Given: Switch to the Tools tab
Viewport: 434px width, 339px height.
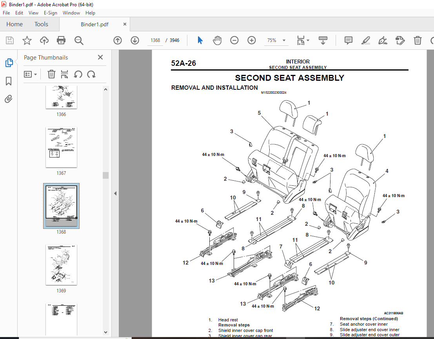Looking at the screenshot, I should coord(41,24).
